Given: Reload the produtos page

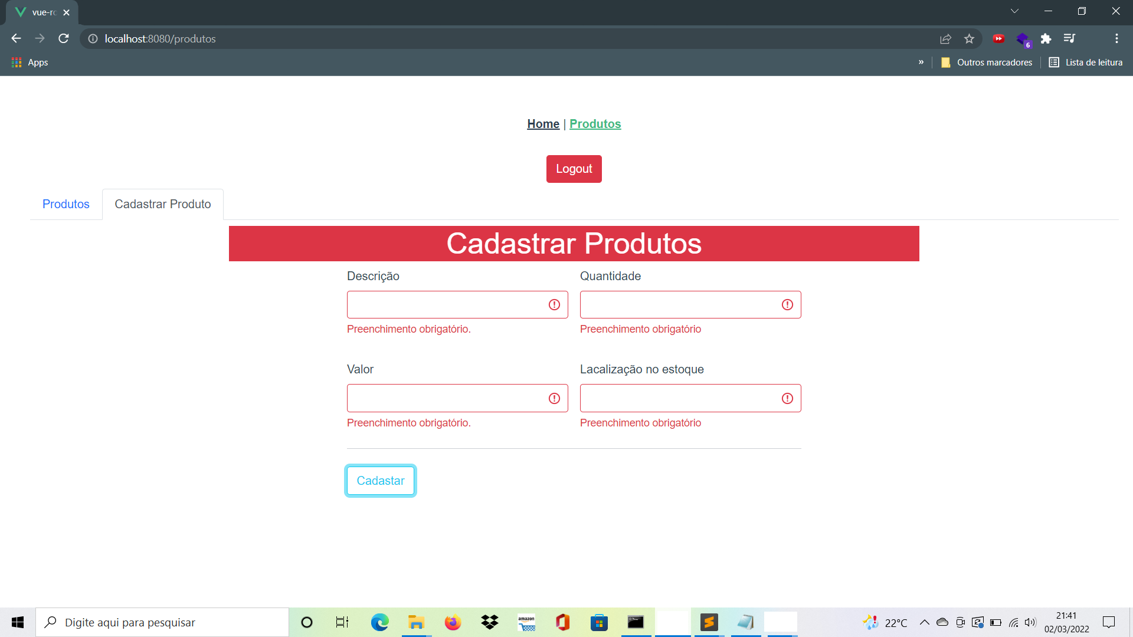Looking at the screenshot, I should (x=63, y=38).
